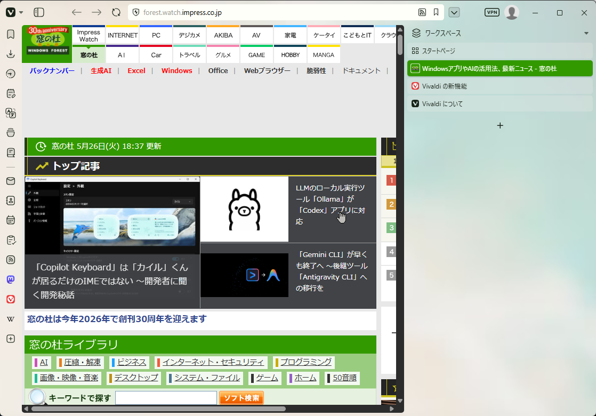
Task: Open History panel in the sidebar
Action: (x=11, y=74)
